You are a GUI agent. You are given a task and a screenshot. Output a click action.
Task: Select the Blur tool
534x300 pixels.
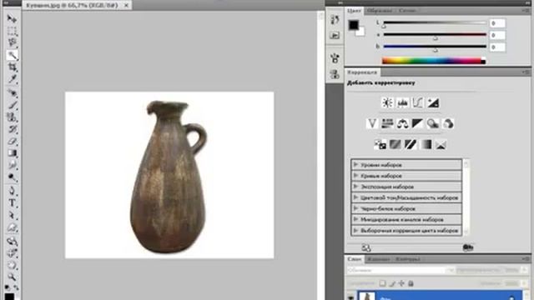click(x=12, y=165)
